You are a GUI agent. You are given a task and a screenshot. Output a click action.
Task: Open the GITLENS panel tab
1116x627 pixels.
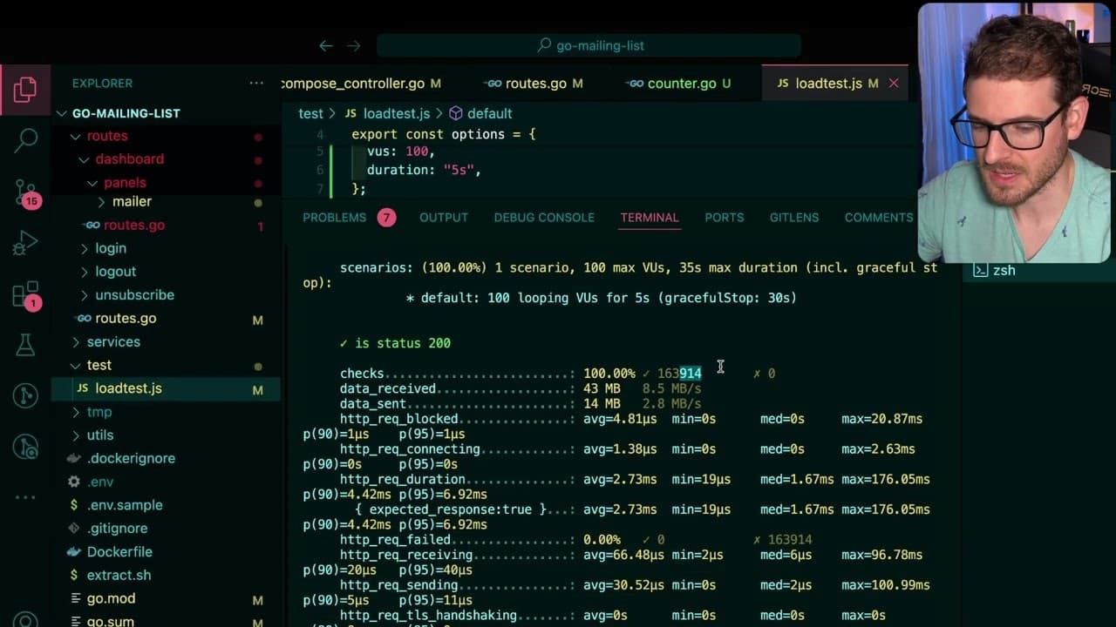coord(794,218)
